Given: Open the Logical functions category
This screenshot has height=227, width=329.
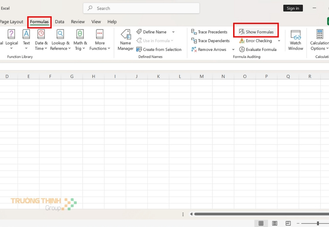Looking at the screenshot, I should point(11,39).
